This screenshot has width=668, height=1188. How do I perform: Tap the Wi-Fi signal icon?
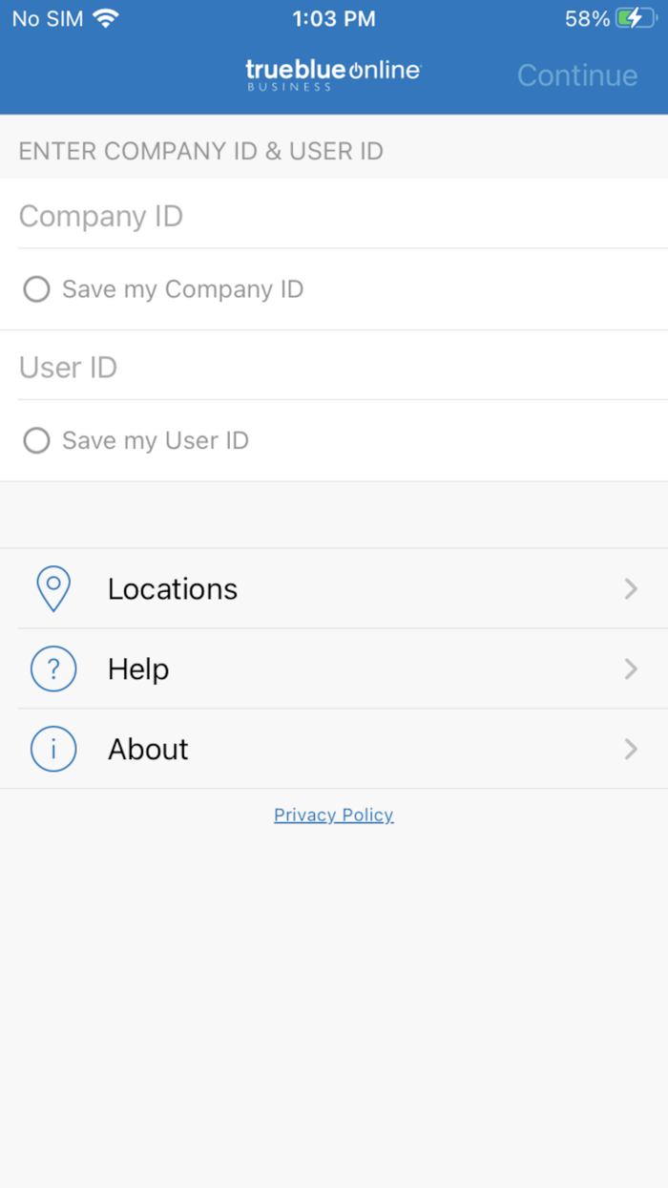point(104,17)
